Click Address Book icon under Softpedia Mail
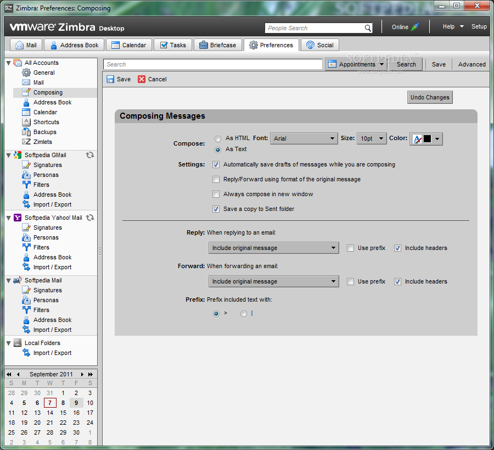Viewport: 494px width, 450px height. (26, 320)
